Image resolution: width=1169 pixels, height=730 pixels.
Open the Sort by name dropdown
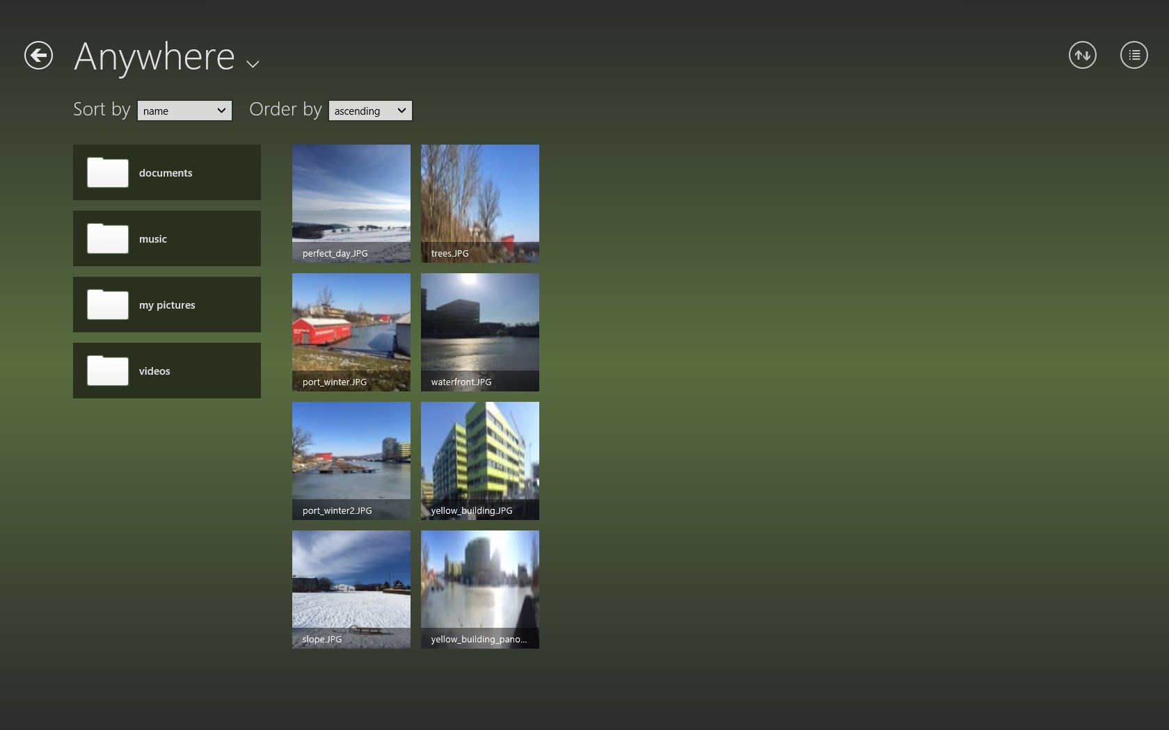(x=184, y=111)
